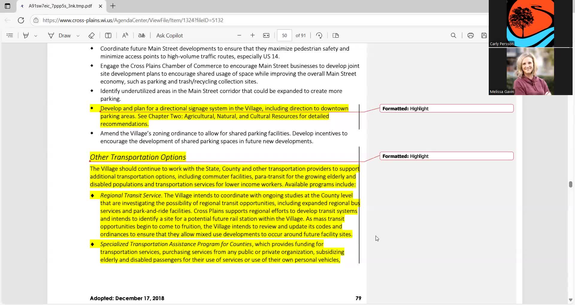Close the A91sw7eic PDF tab

(101, 6)
